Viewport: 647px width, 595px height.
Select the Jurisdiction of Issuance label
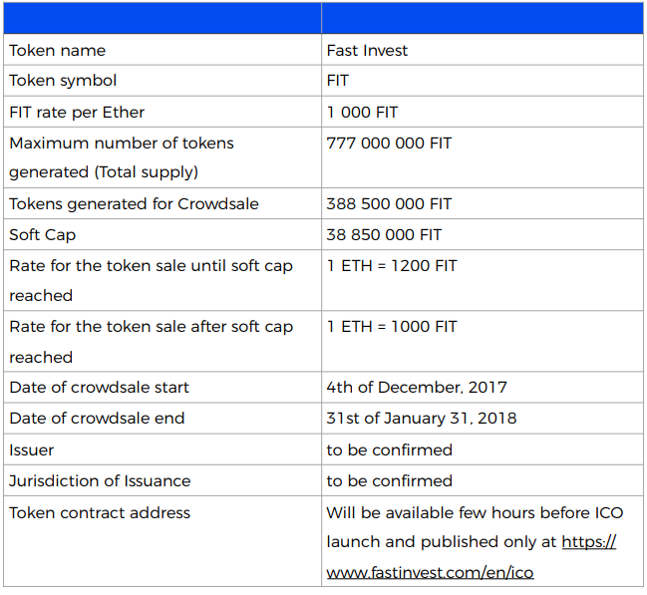(x=100, y=480)
